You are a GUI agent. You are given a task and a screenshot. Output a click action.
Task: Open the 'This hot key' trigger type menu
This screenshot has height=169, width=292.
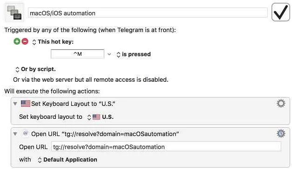click(x=53, y=42)
